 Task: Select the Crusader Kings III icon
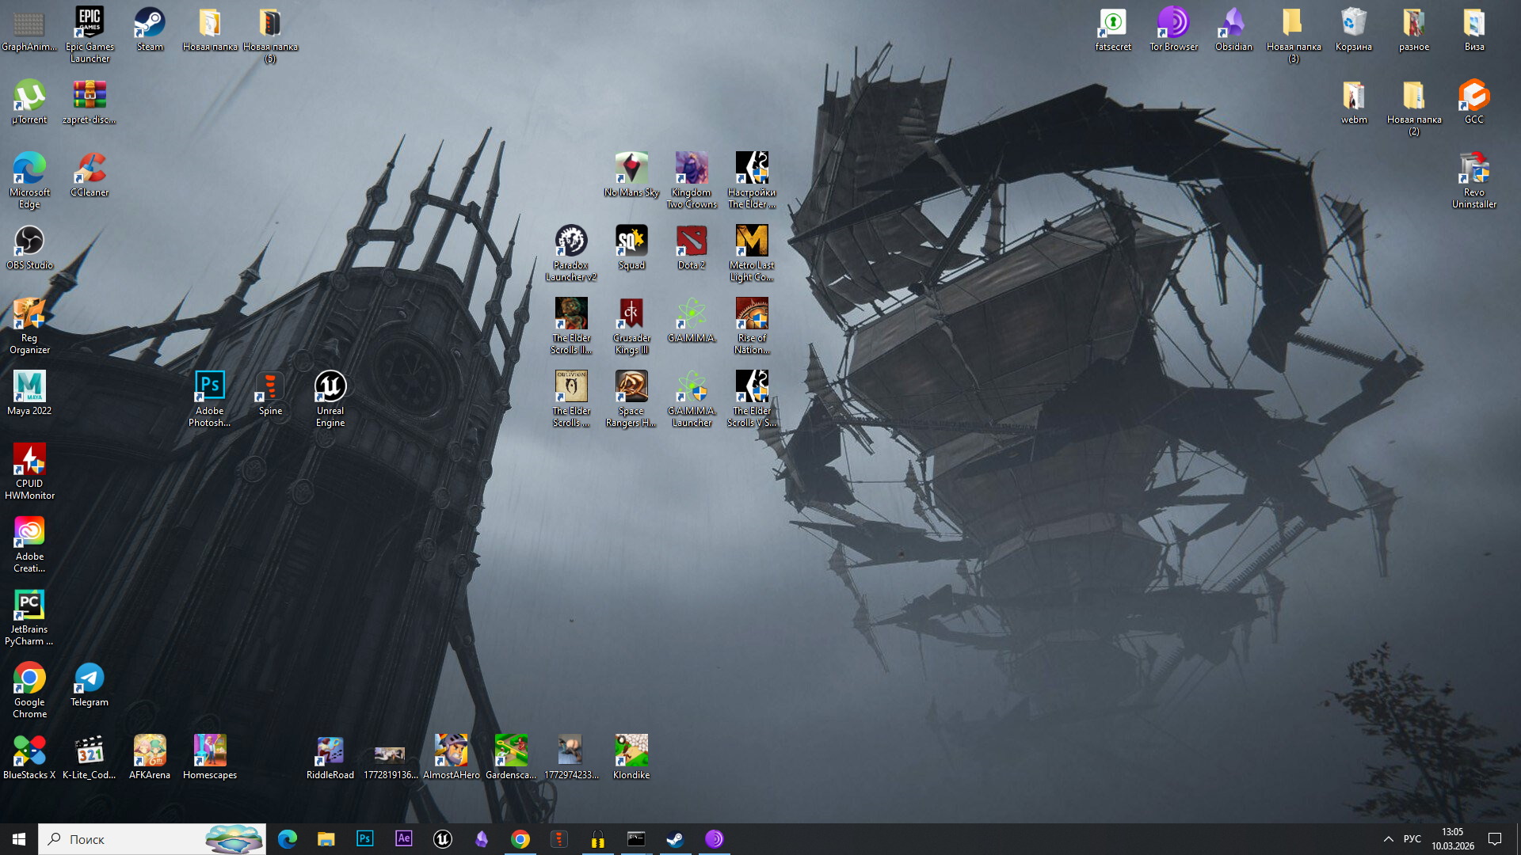click(x=631, y=315)
